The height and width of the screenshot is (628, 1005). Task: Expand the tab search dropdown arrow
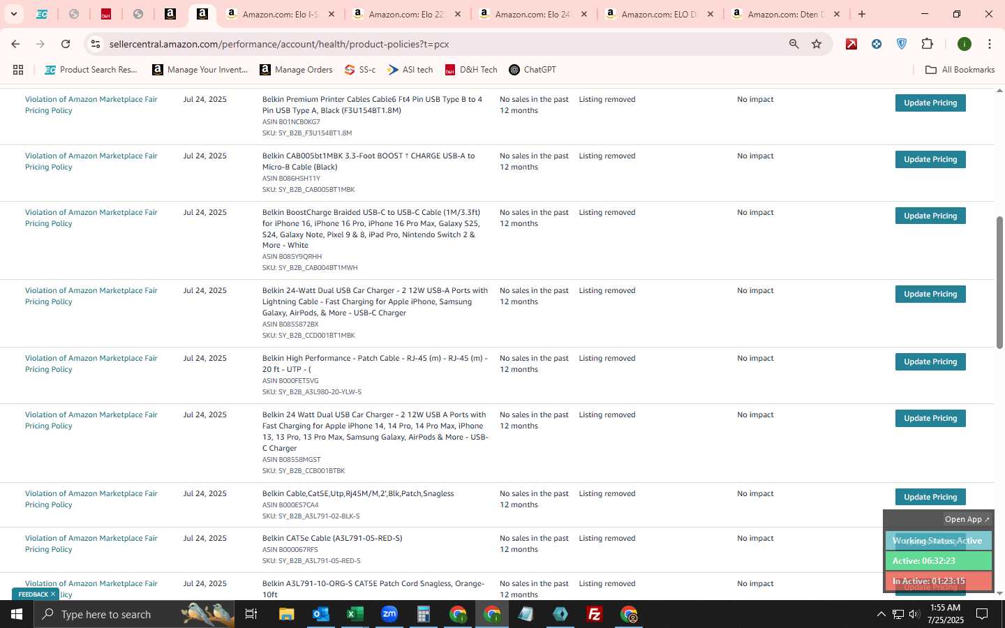[x=13, y=14]
